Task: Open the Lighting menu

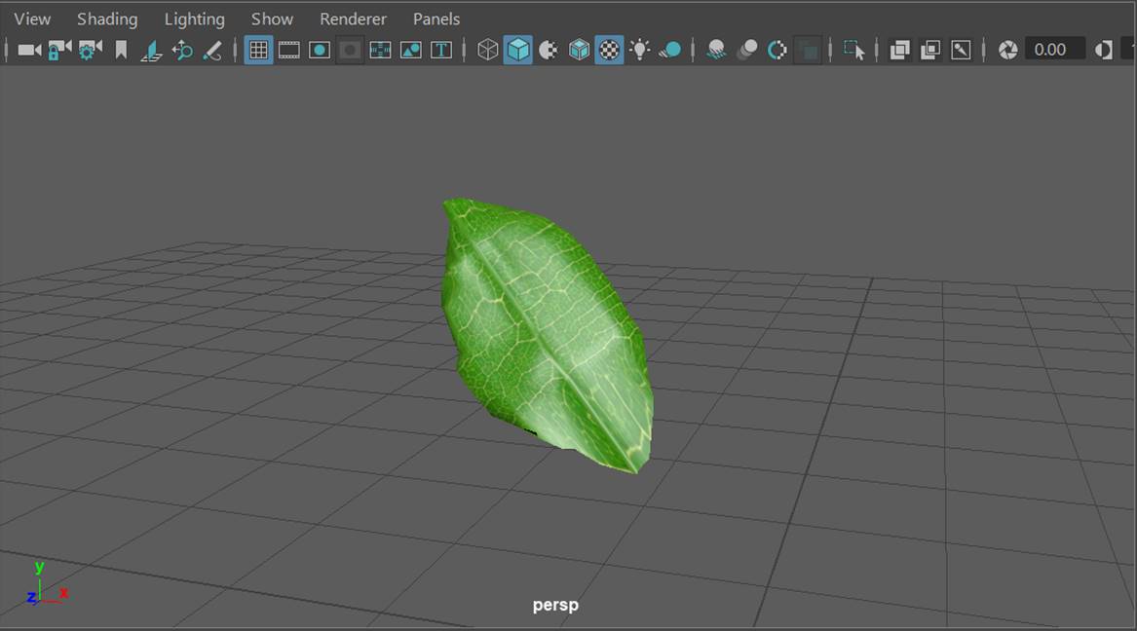Action: coord(194,19)
